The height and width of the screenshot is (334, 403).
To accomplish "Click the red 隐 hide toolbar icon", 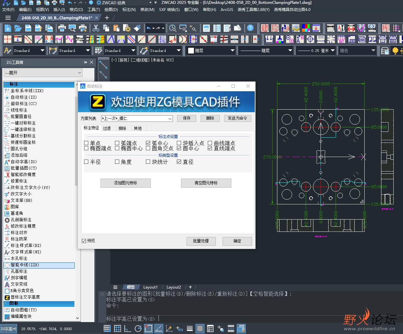I will (x=275, y=28).
